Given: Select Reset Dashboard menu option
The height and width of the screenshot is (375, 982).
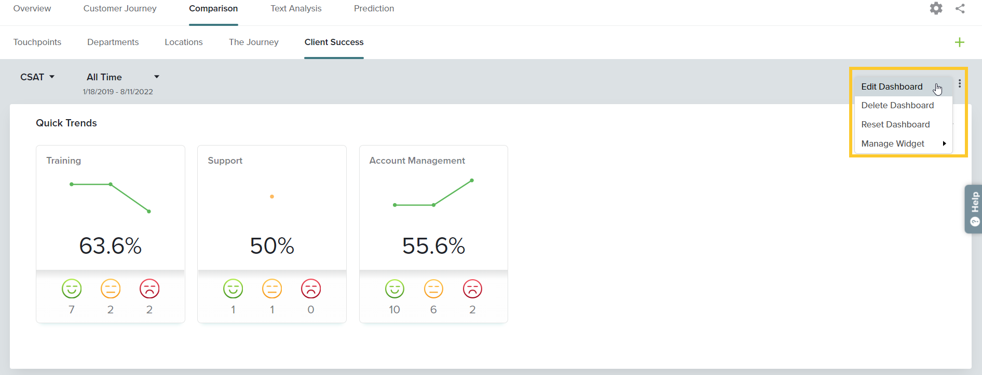Looking at the screenshot, I should (x=895, y=124).
